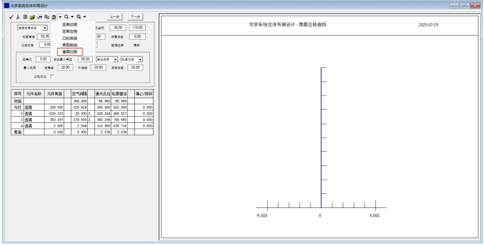This screenshot has height=245, width=484.
Task: Choose 凸轮曲线 menu entry
Action: tap(70, 38)
